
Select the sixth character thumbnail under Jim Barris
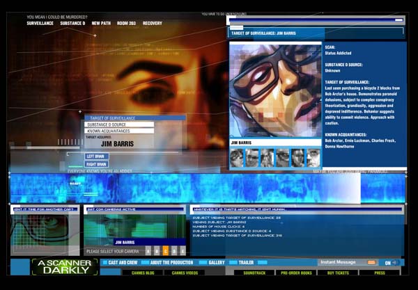(x=313, y=158)
